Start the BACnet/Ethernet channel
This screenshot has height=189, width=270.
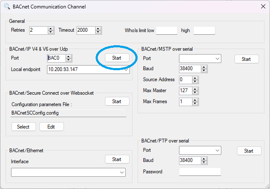pyautogui.click(x=117, y=159)
